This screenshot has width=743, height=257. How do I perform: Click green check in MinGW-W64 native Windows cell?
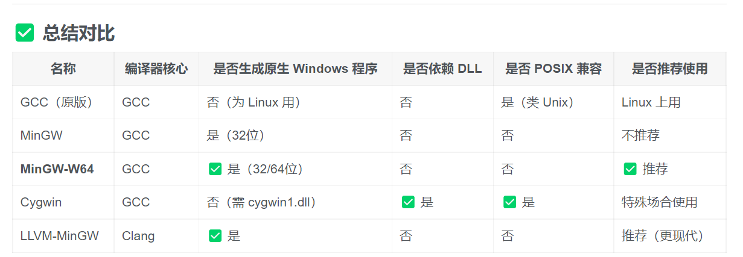pyautogui.click(x=215, y=169)
